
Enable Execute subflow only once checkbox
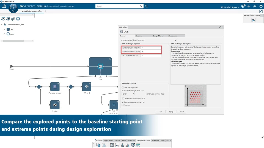click(123, 98)
